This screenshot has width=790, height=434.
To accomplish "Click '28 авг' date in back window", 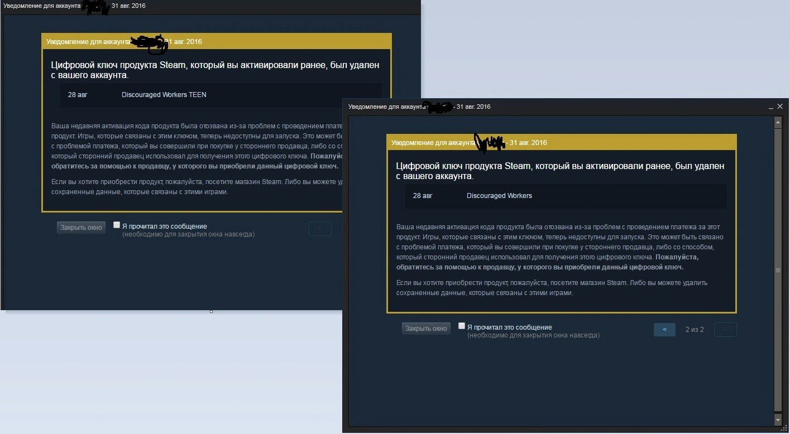I will point(78,95).
